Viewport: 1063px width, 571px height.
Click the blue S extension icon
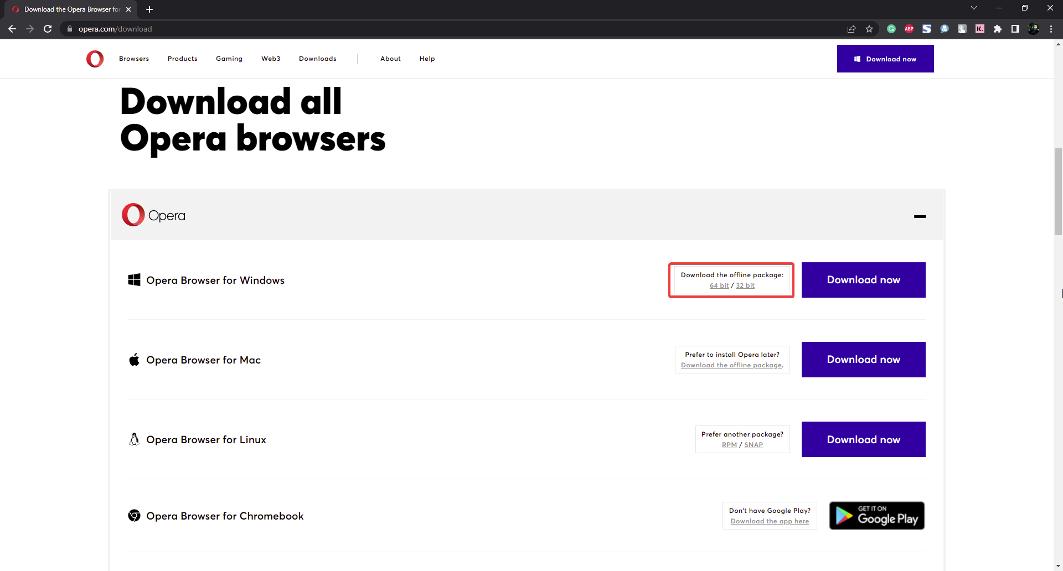[x=927, y=29]
